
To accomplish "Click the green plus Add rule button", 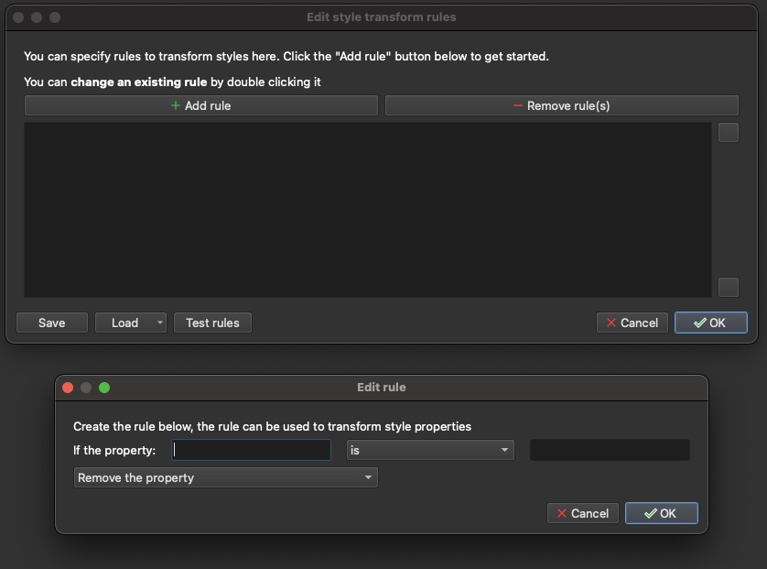I will tap(200, 106).
